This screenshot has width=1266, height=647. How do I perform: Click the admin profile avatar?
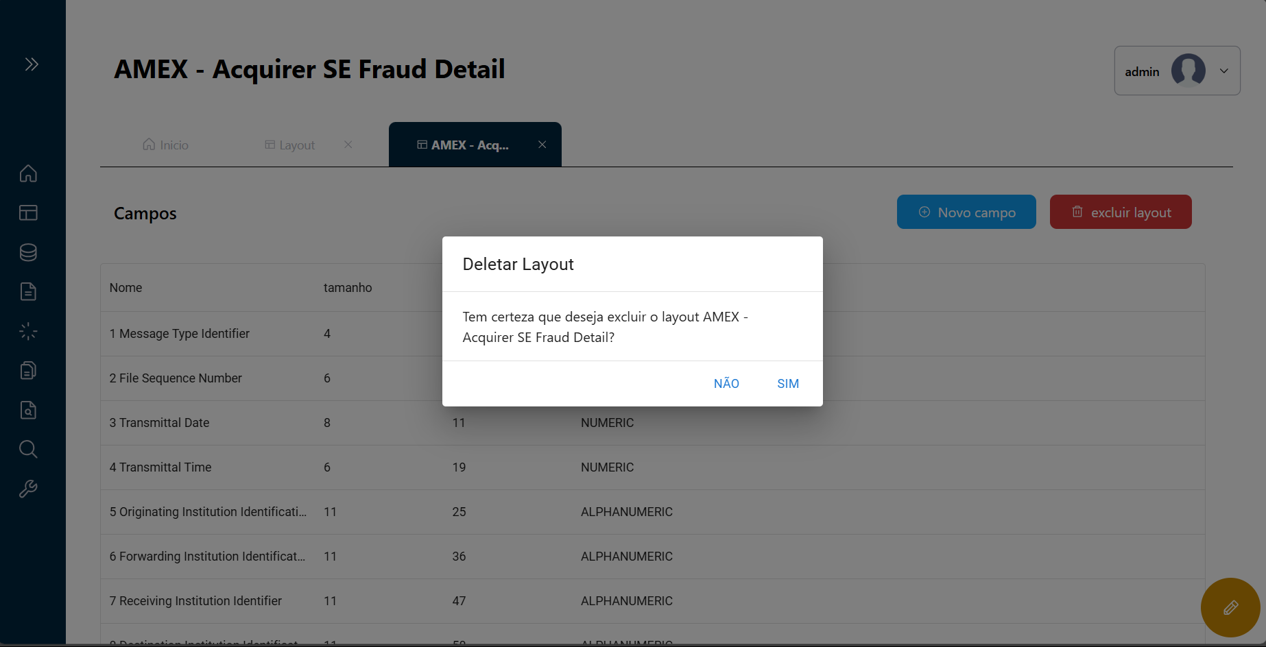pyautogui.click(x=1188, y=71)
